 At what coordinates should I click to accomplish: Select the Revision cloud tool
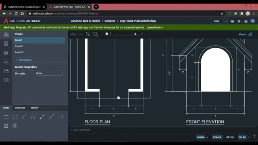tap(60, 117)
